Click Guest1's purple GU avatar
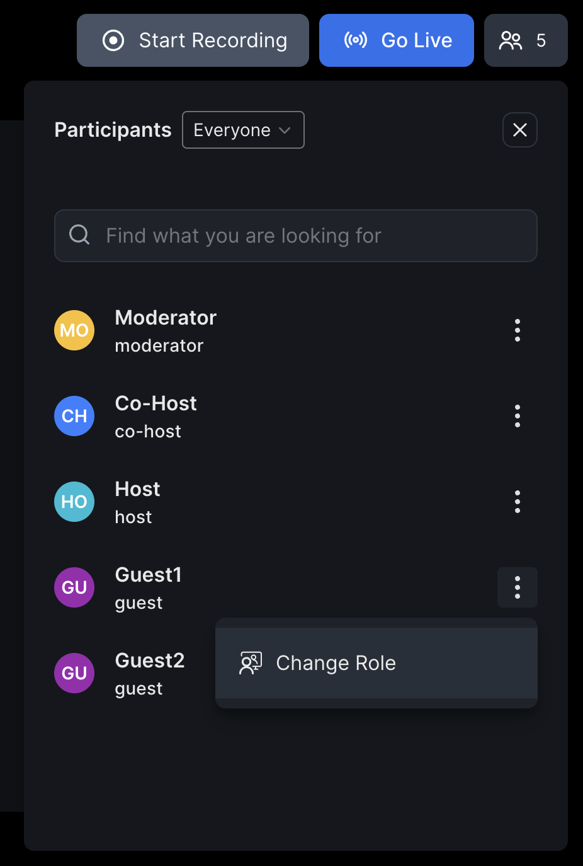The height and width of the screenshot is (866, 583). [74, 587]
